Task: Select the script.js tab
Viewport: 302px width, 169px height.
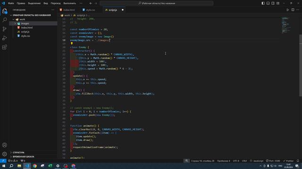Action: click(113, 10)
